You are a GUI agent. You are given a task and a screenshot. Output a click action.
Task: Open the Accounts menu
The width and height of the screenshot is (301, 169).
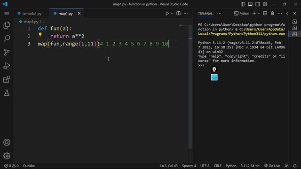click(x=7, y=142)
